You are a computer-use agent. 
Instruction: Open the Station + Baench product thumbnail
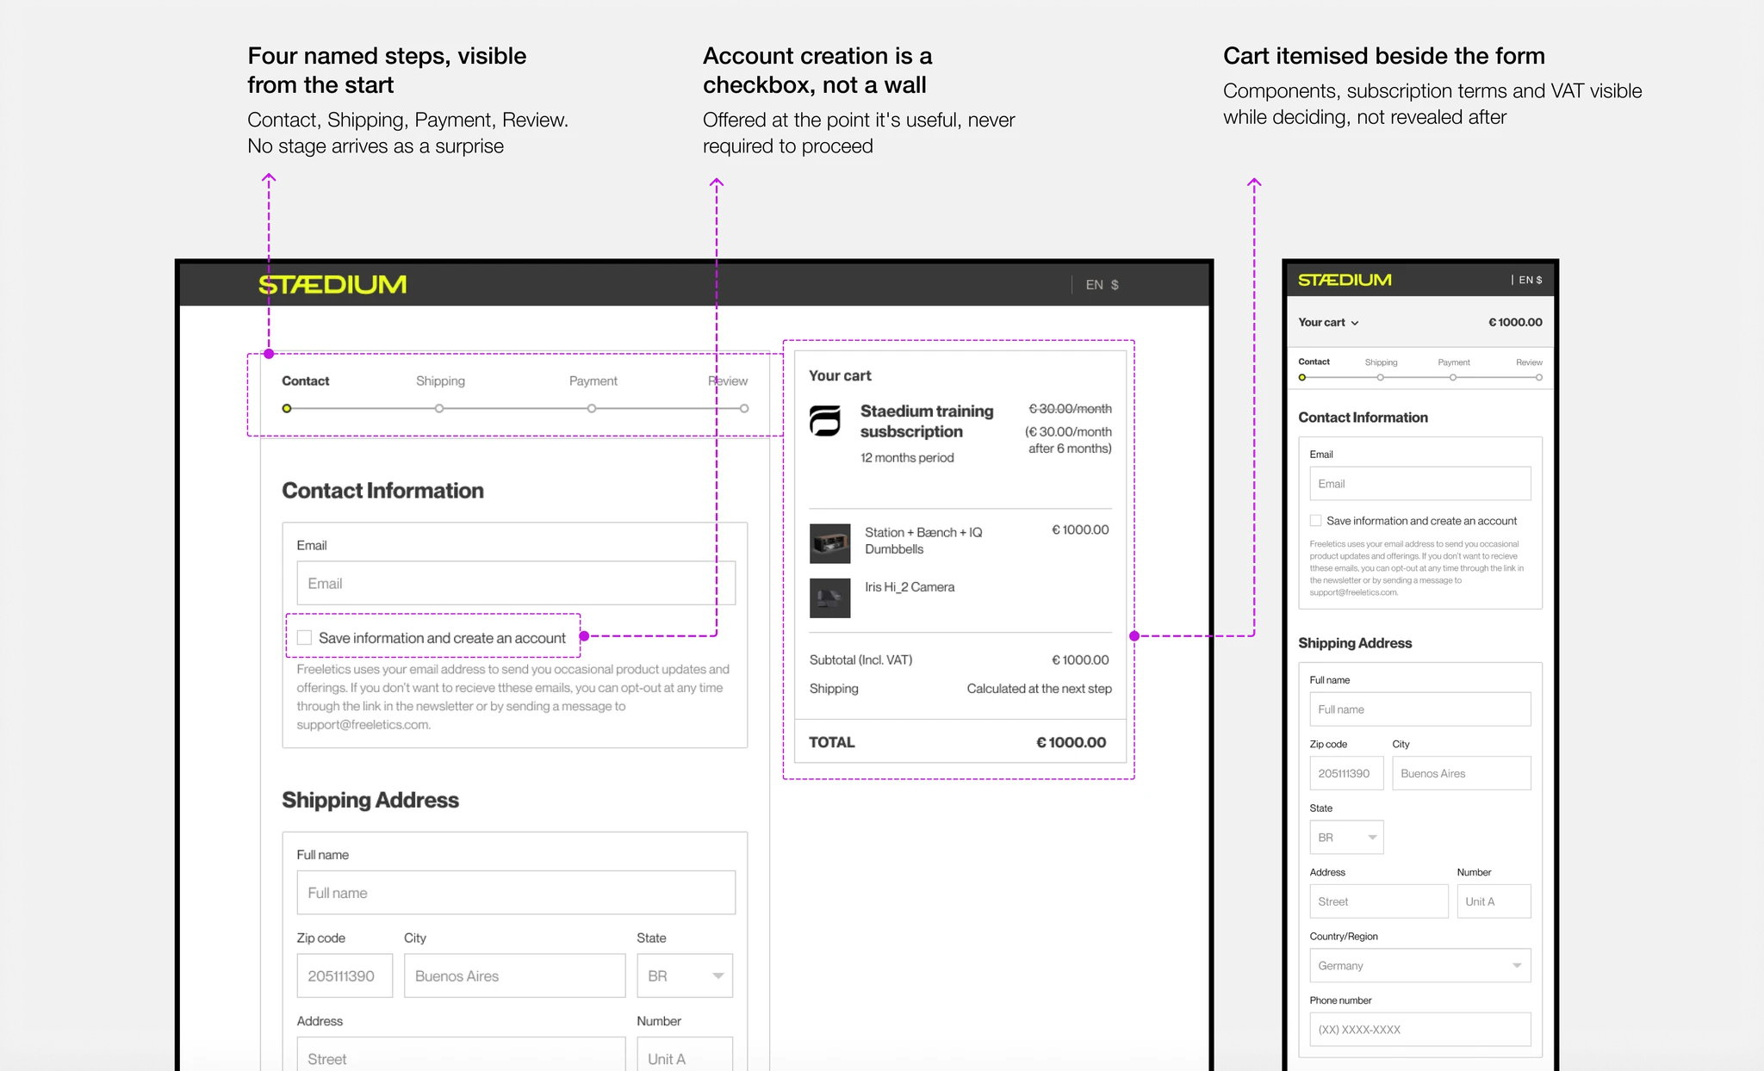829,543
